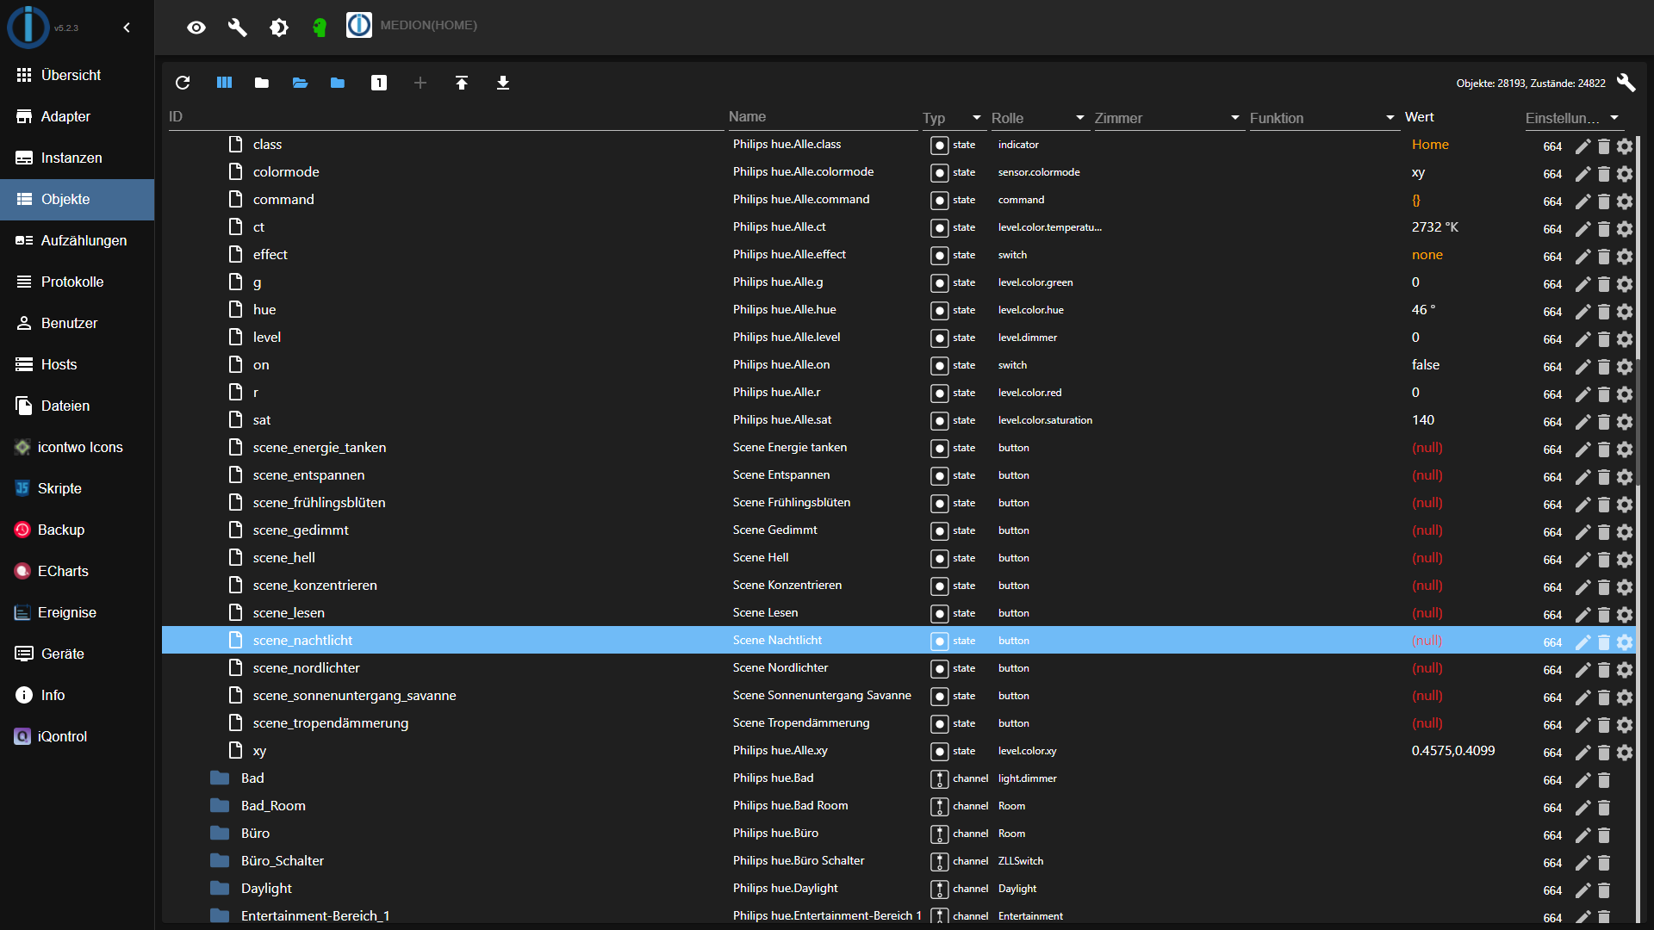Open the Rolle filter dropdown
Image resolution: width=1654 pixels, height=930 pixels.
click(1039, 118)
